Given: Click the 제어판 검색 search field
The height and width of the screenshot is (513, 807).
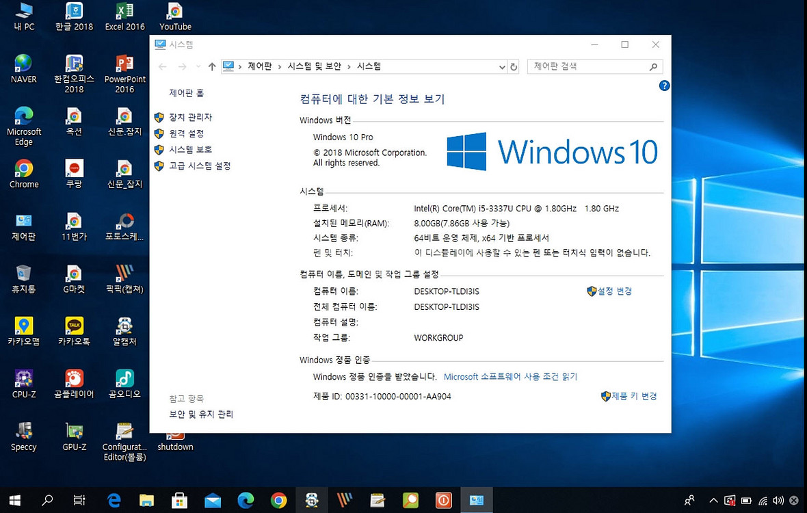Looking at the screenshot, I should pyautogui.click(x=594, y=66).
